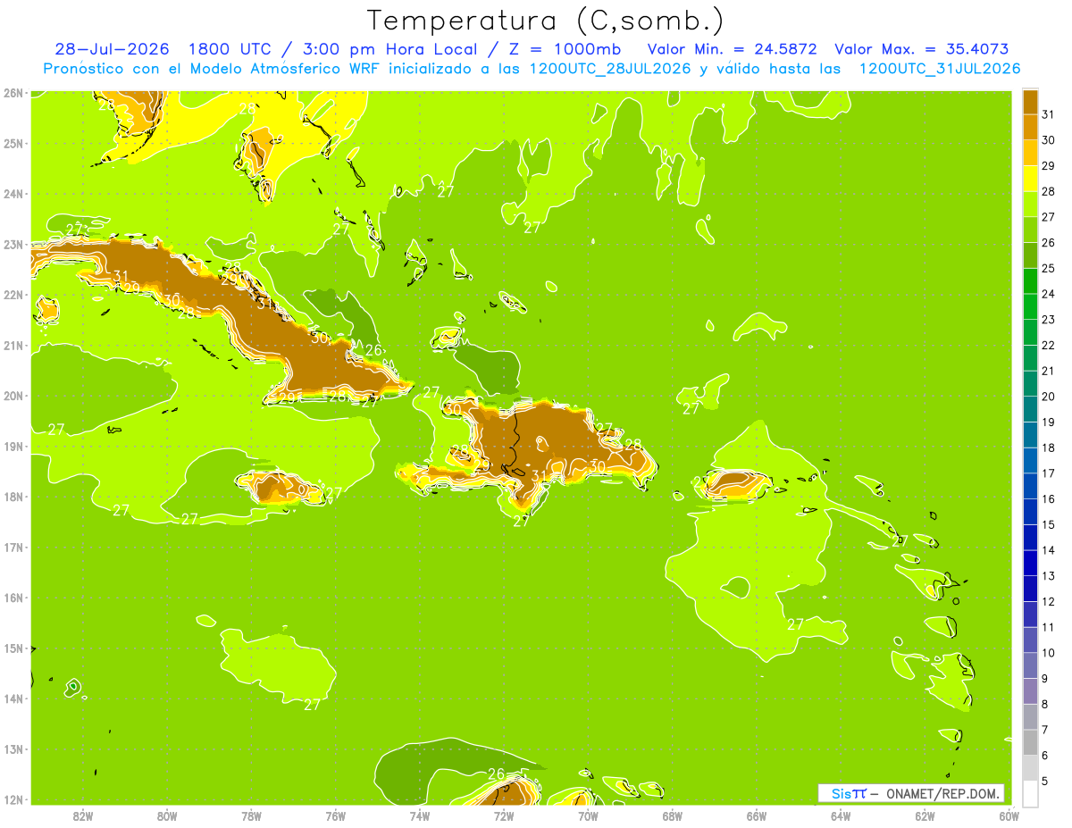Click the "68W" longitude axis label
The height and width of the screenshot is (828, 1072).
(673, 815)
